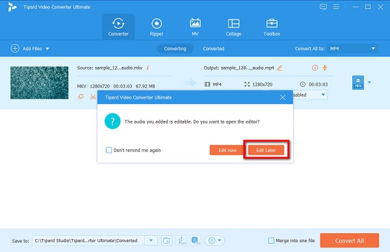Rename output file with pencil icon
390x252 pixels.
(x=279, y=68)
